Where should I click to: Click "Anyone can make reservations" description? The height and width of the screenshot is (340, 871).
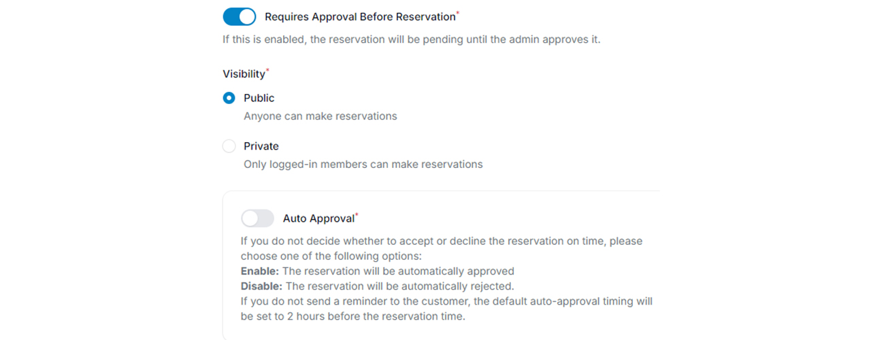point(320,116)
